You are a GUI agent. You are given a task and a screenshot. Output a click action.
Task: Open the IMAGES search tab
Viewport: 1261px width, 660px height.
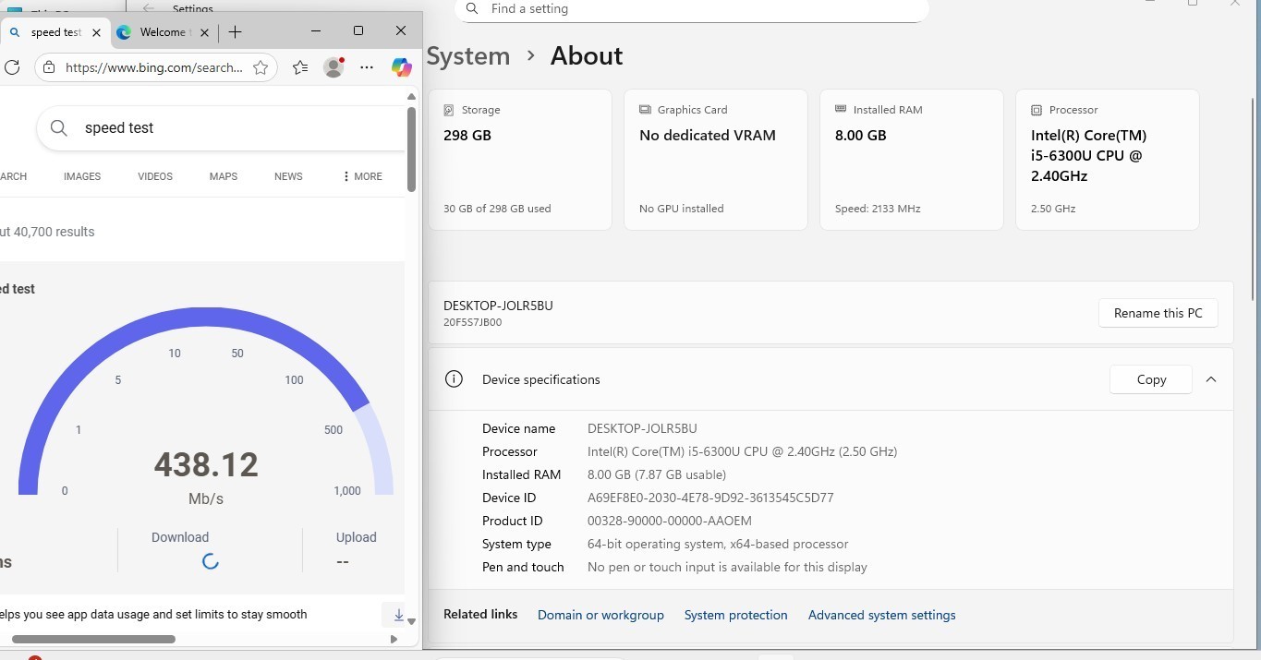point(82,176)
